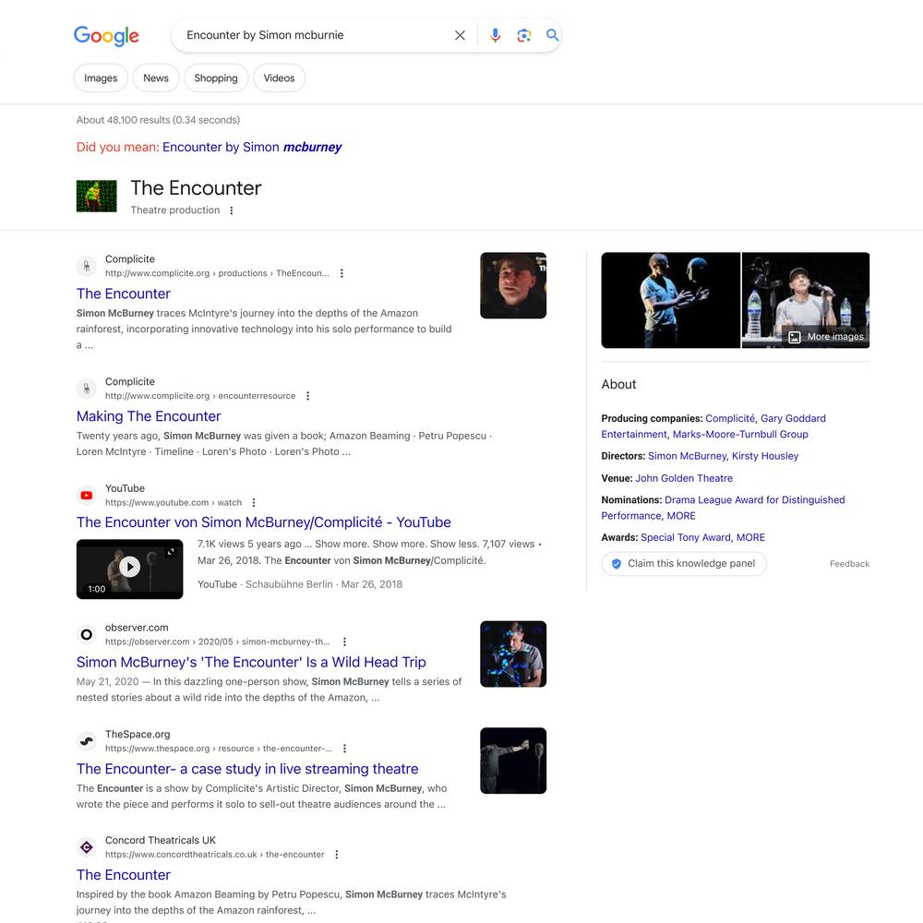Open 'The Encounter' Concord Theatricals result
Viewport: 923px width, 923px height.
(124, 875)
